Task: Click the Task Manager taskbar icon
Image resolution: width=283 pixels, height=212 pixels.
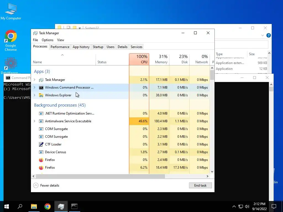Action: point(61,206)
